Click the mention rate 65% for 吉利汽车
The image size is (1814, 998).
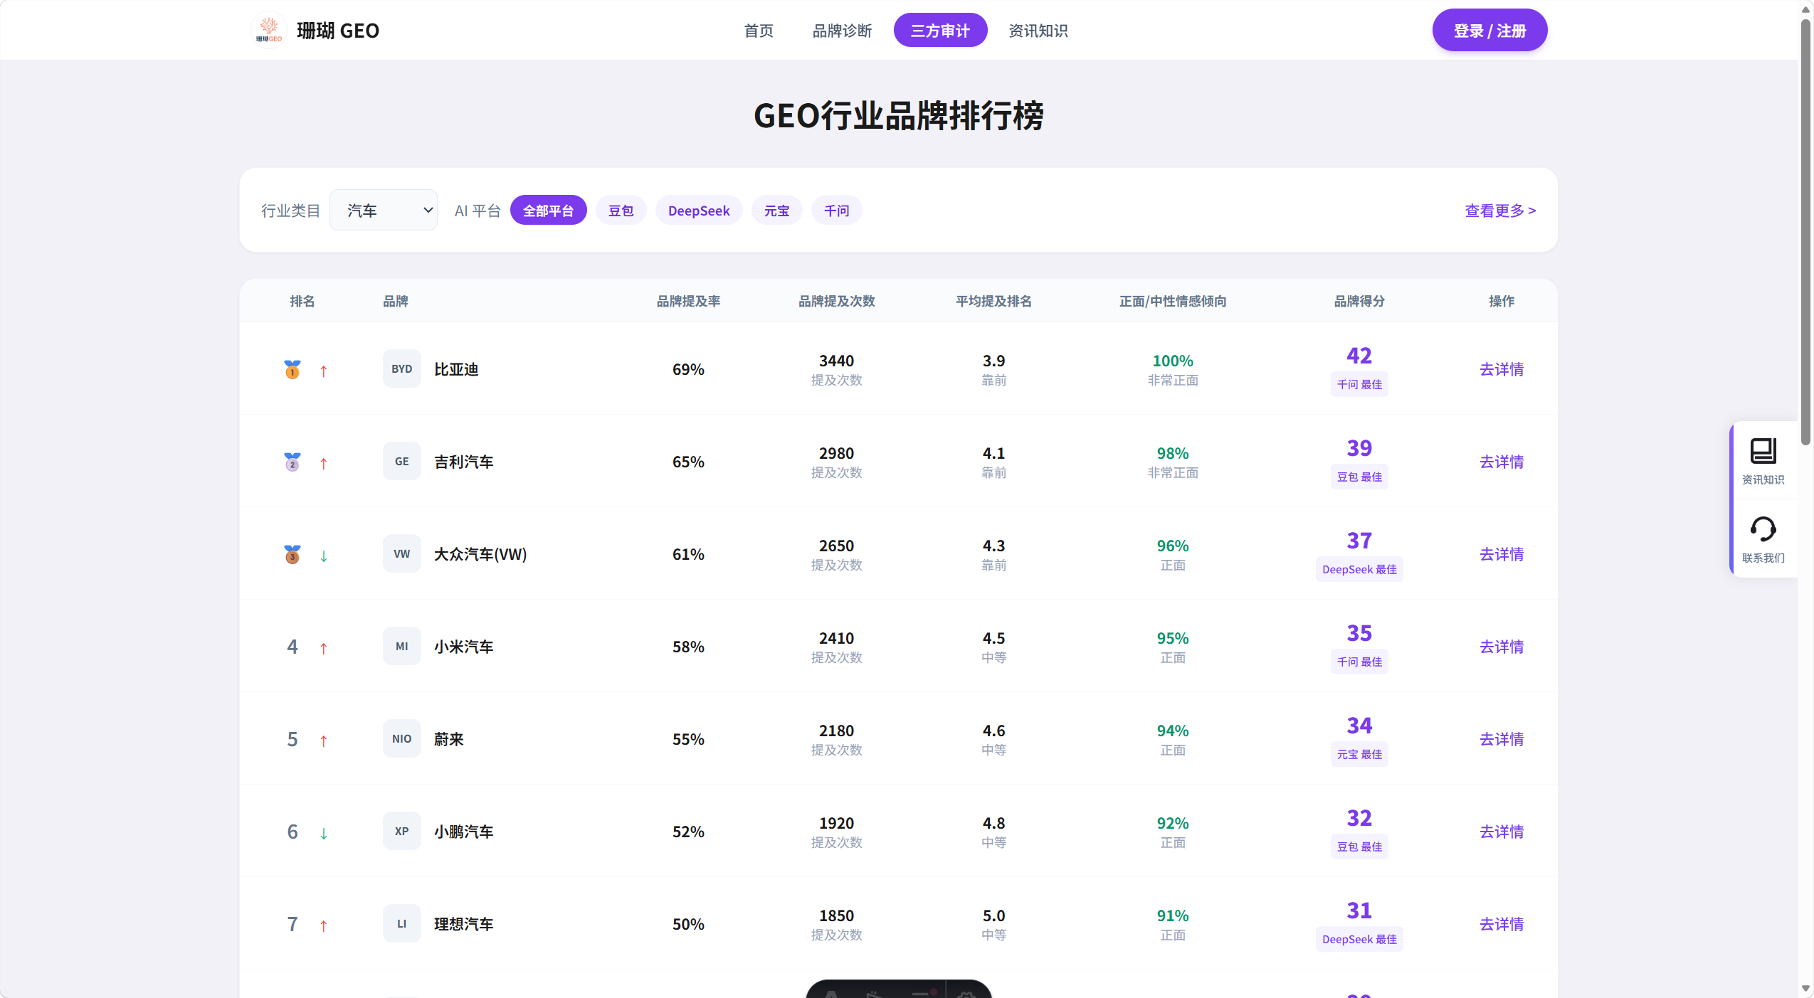pos(688,462)
